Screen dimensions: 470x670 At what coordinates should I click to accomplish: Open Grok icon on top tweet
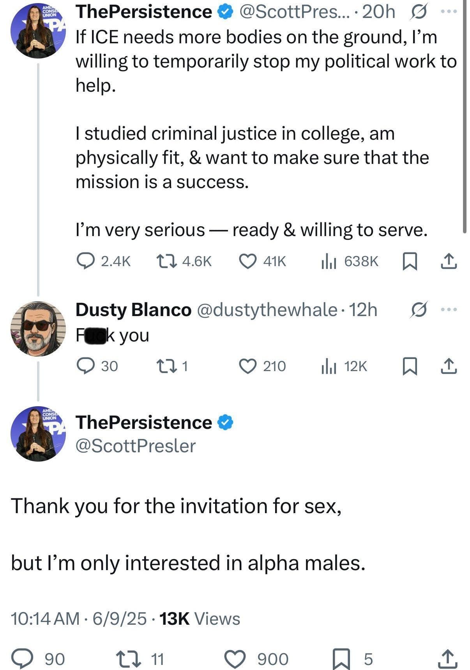(417, 12)
